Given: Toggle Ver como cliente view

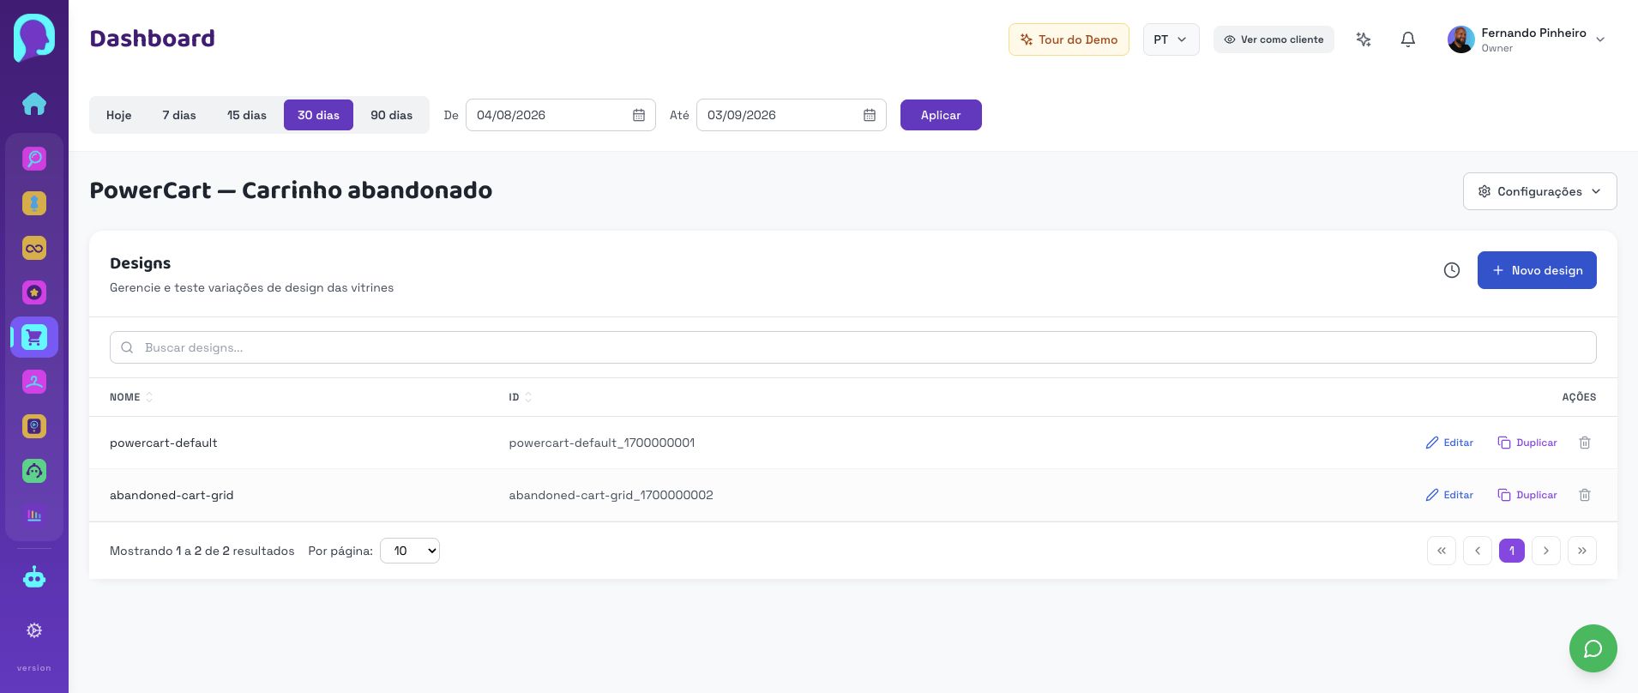Looking at the screenshot, I should (1274, 39).
